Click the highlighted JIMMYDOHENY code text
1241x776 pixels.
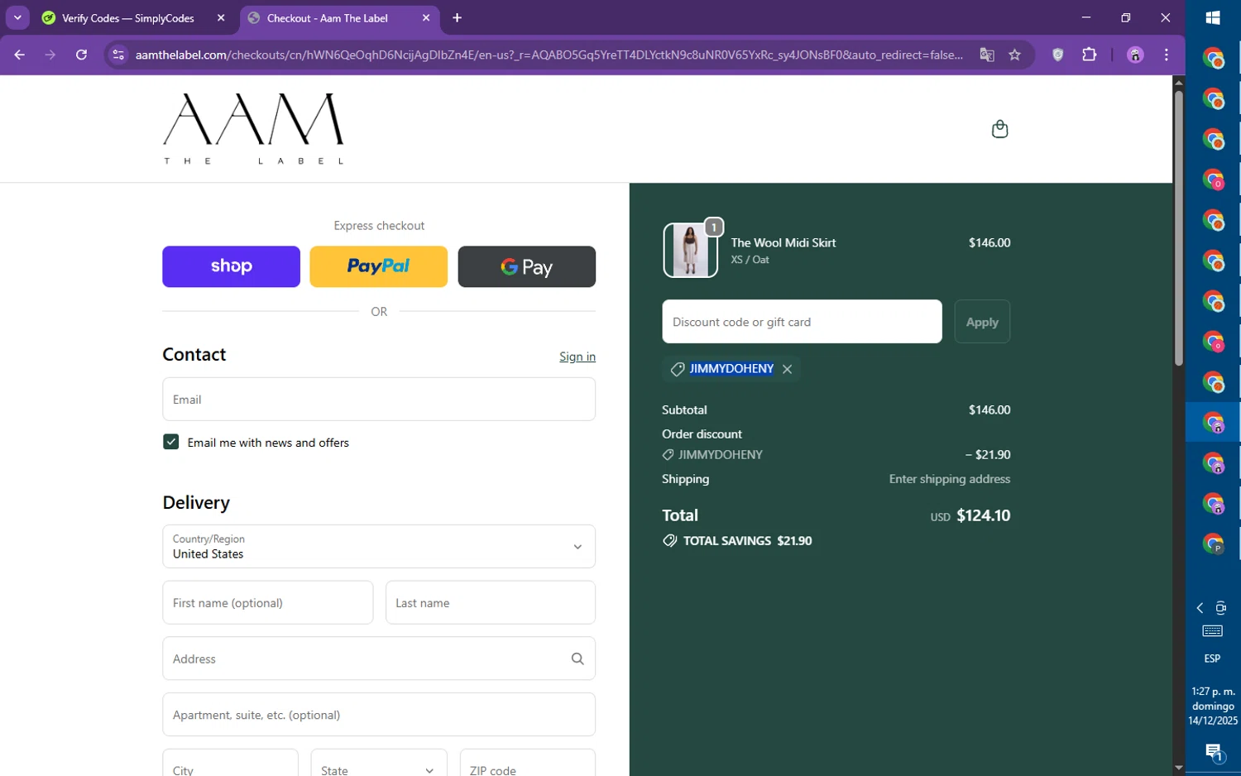click(x=731, y=369)
